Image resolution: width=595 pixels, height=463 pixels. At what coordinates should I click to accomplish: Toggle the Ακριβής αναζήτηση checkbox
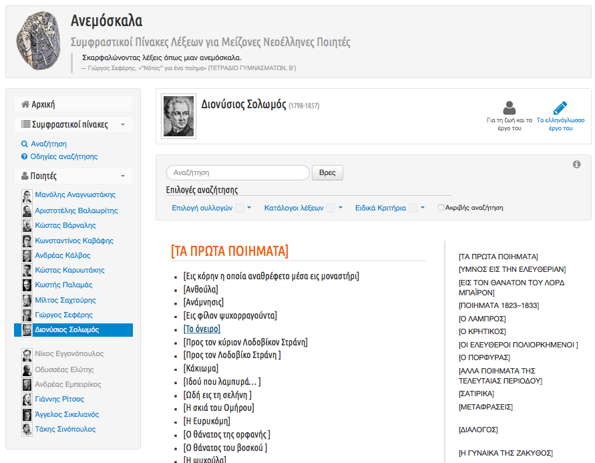pyautogui.click(x=441, y=208)
